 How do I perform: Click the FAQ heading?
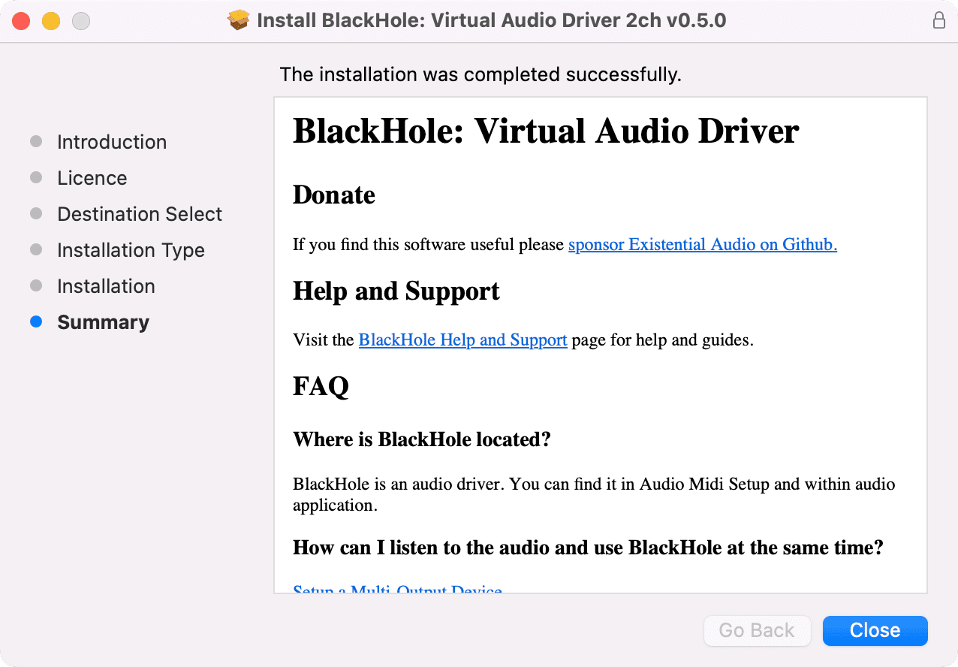(321, 387)
